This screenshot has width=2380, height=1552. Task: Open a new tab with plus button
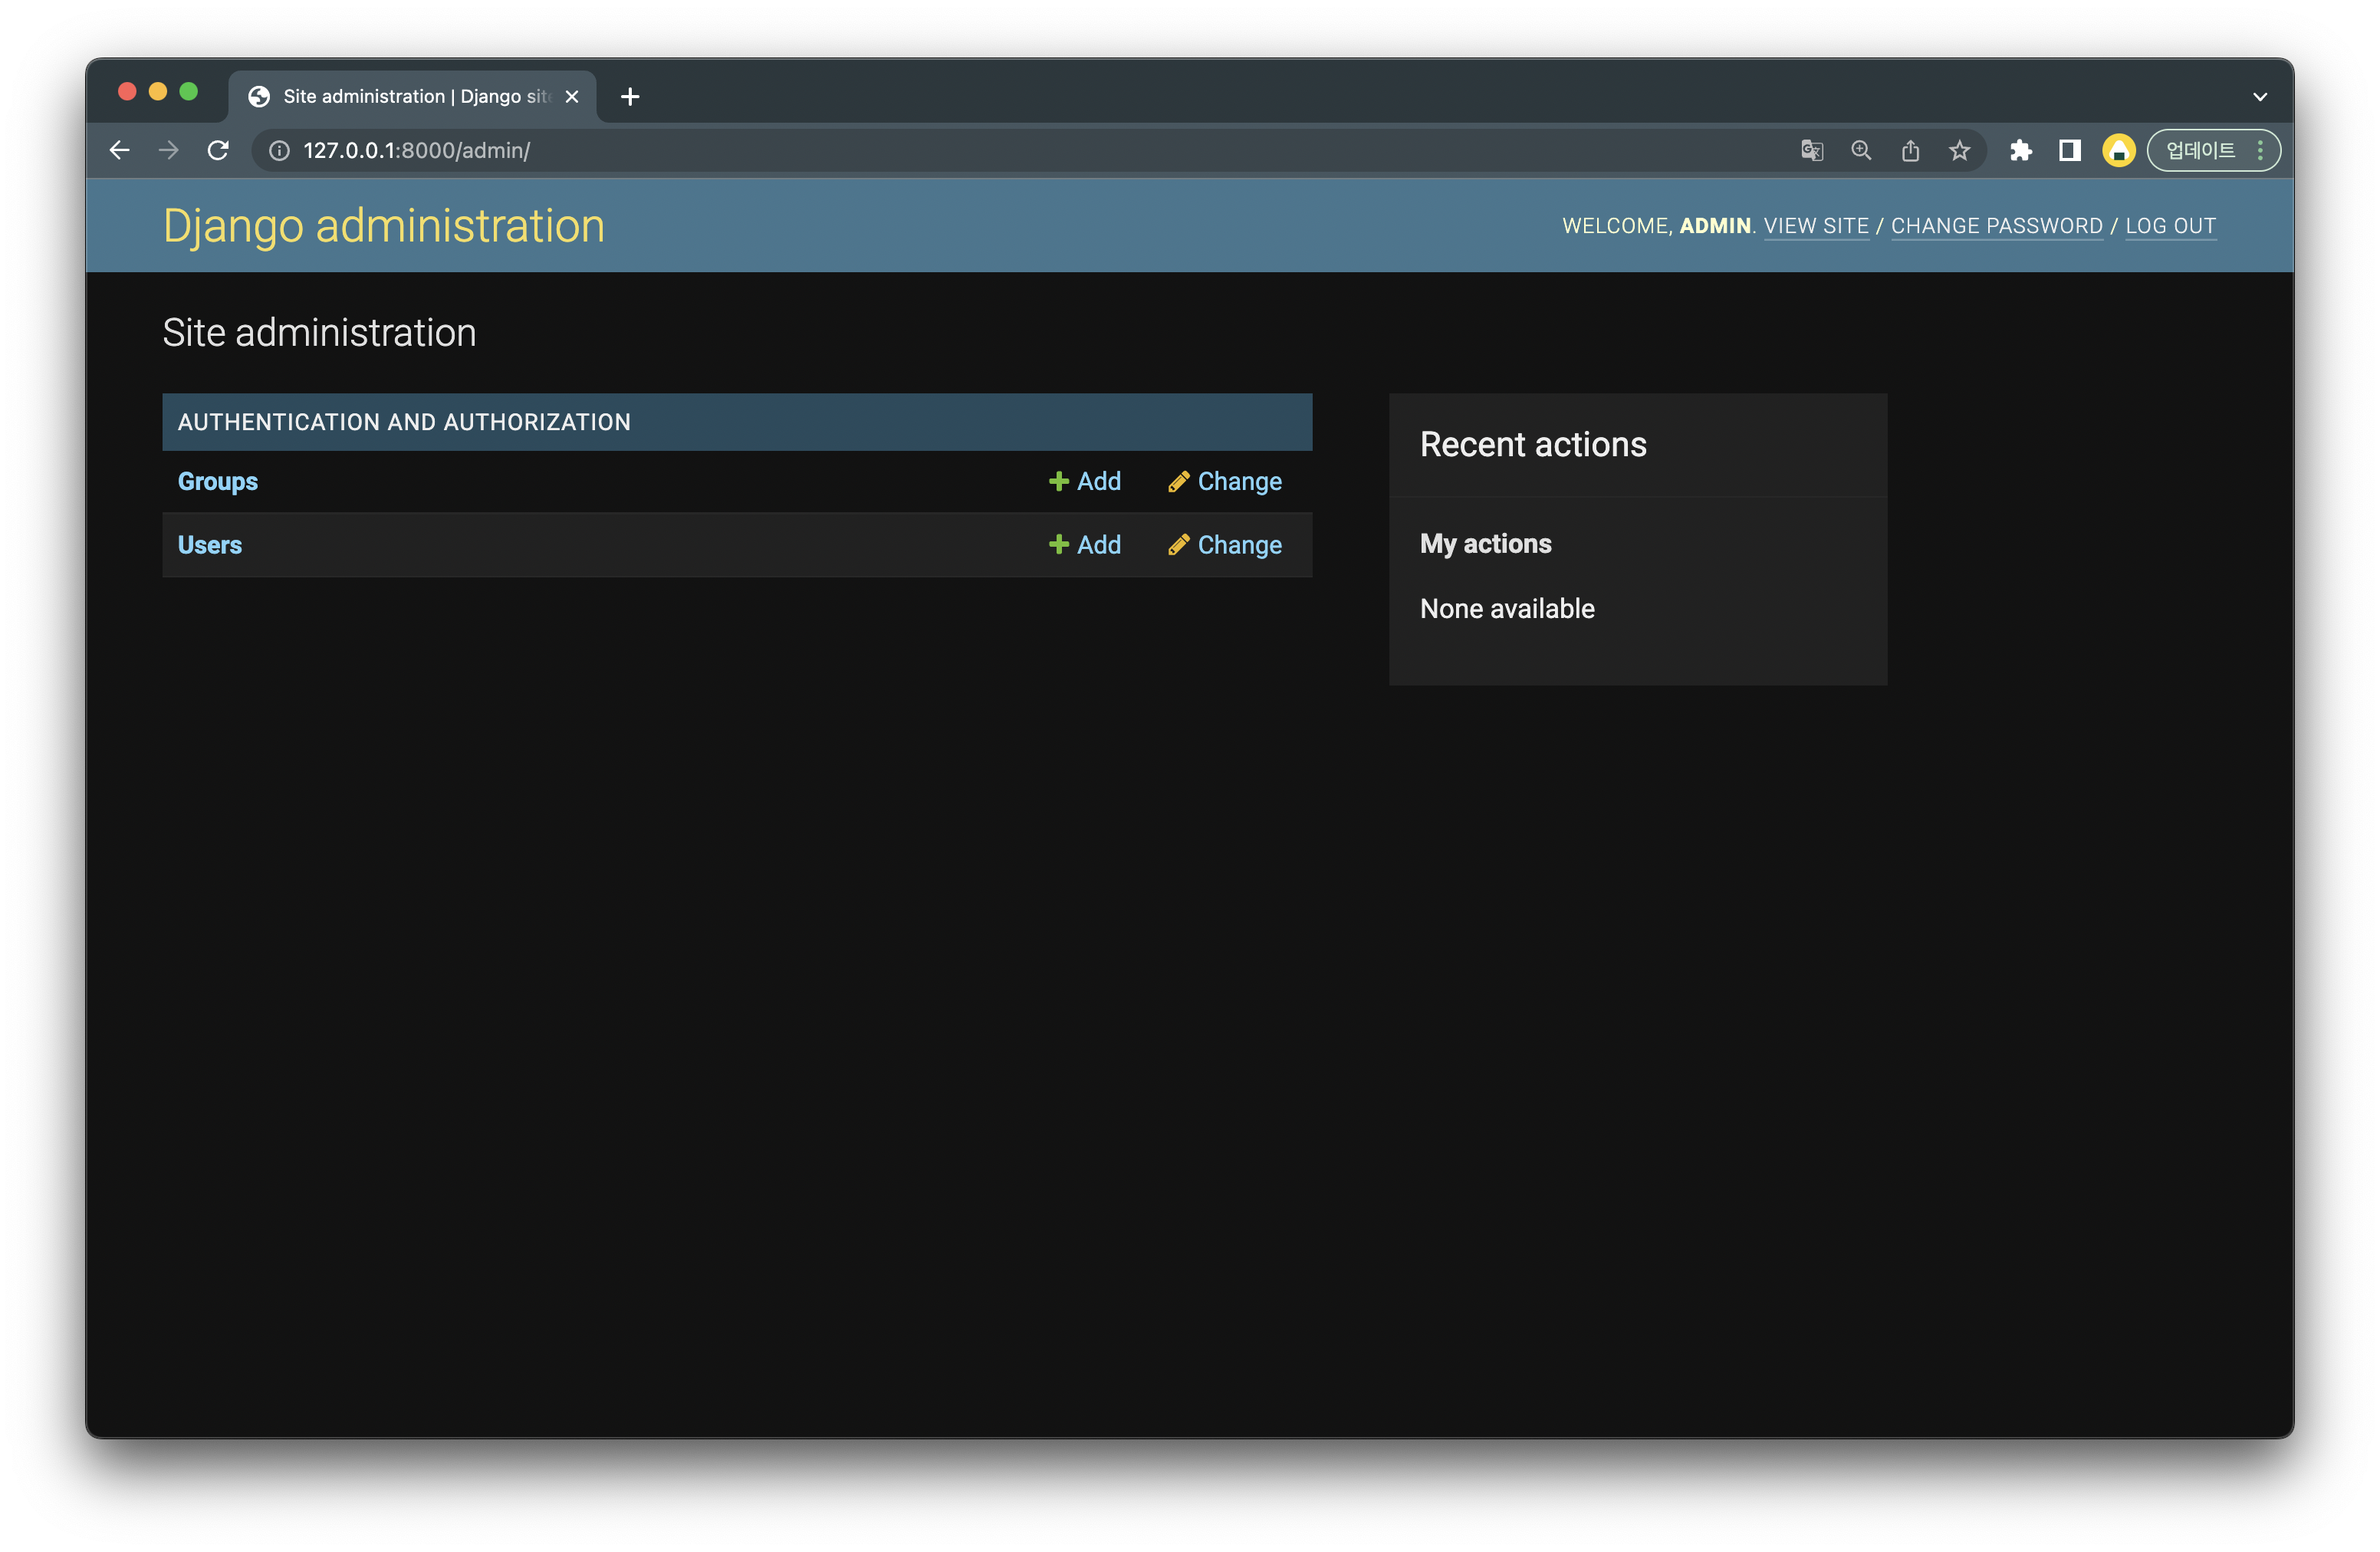point(629,97)
